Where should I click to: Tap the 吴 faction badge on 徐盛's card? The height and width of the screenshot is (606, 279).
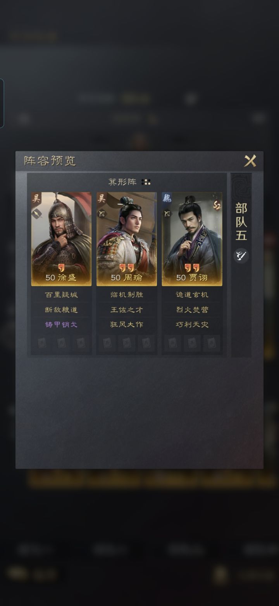pos(36,199)
